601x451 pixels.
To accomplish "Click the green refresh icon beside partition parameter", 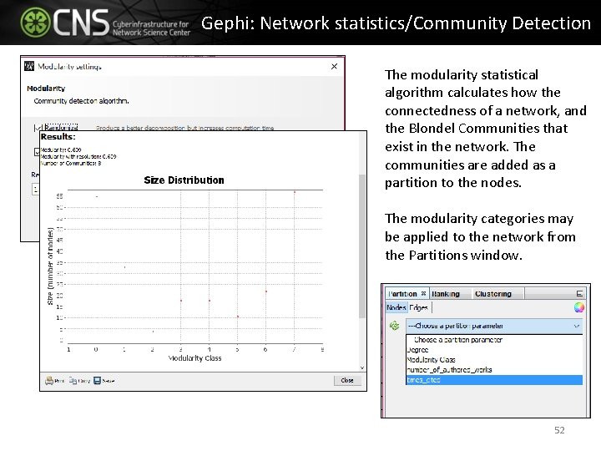I will tap(394, 326).
